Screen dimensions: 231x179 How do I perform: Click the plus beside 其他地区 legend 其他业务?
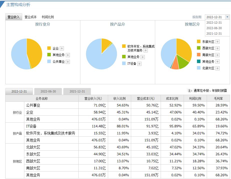[x=217, y=62]
